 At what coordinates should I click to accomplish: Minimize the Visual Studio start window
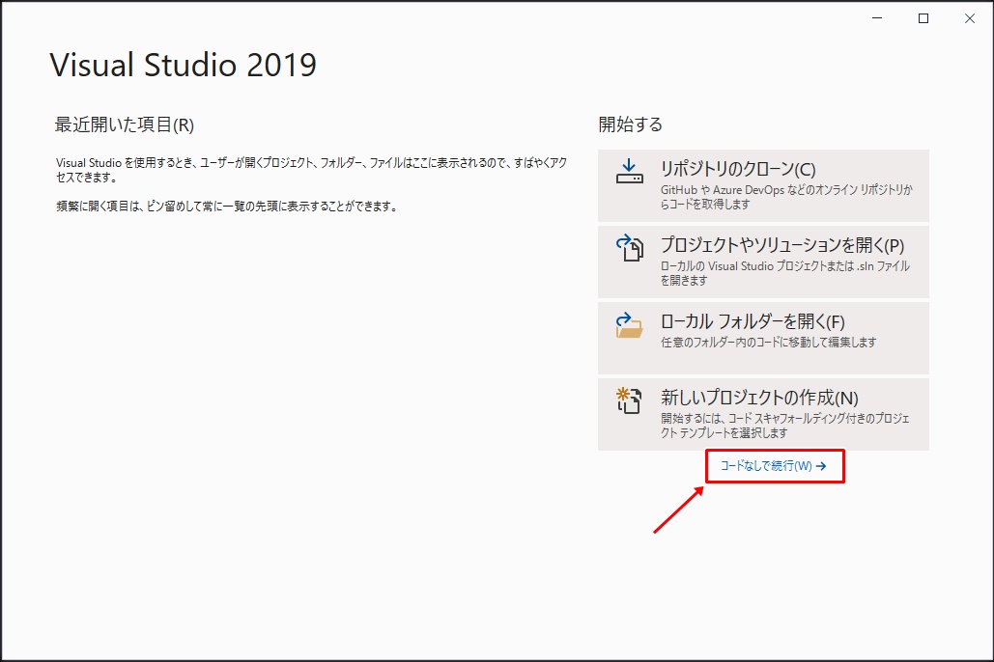click(x=877, y=18)
